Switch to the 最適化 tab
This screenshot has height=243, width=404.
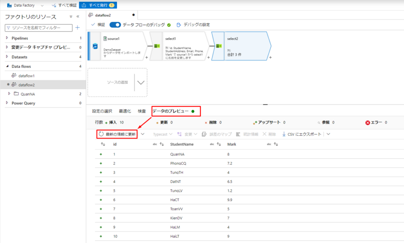125,111
